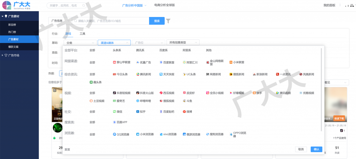
Task: Select 全部 in the 综合资讯 row
Action: 92,74
